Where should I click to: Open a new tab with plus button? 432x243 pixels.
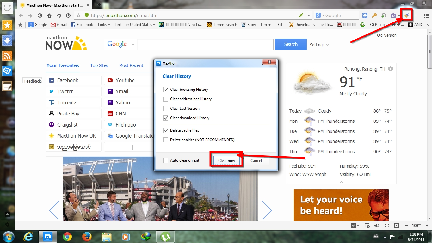point(99,4)
